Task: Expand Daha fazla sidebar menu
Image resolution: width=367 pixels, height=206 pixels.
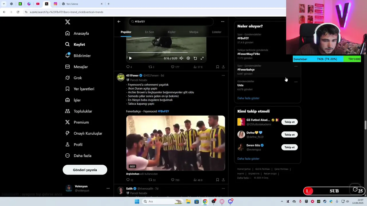Action: click(78, 156)
